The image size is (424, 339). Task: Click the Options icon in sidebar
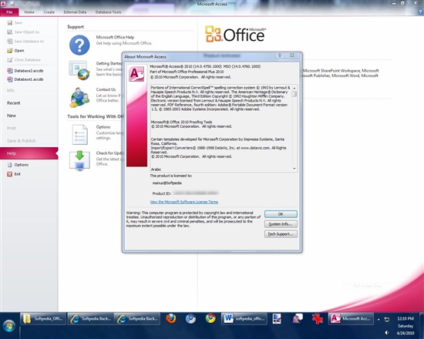[10, 165]
